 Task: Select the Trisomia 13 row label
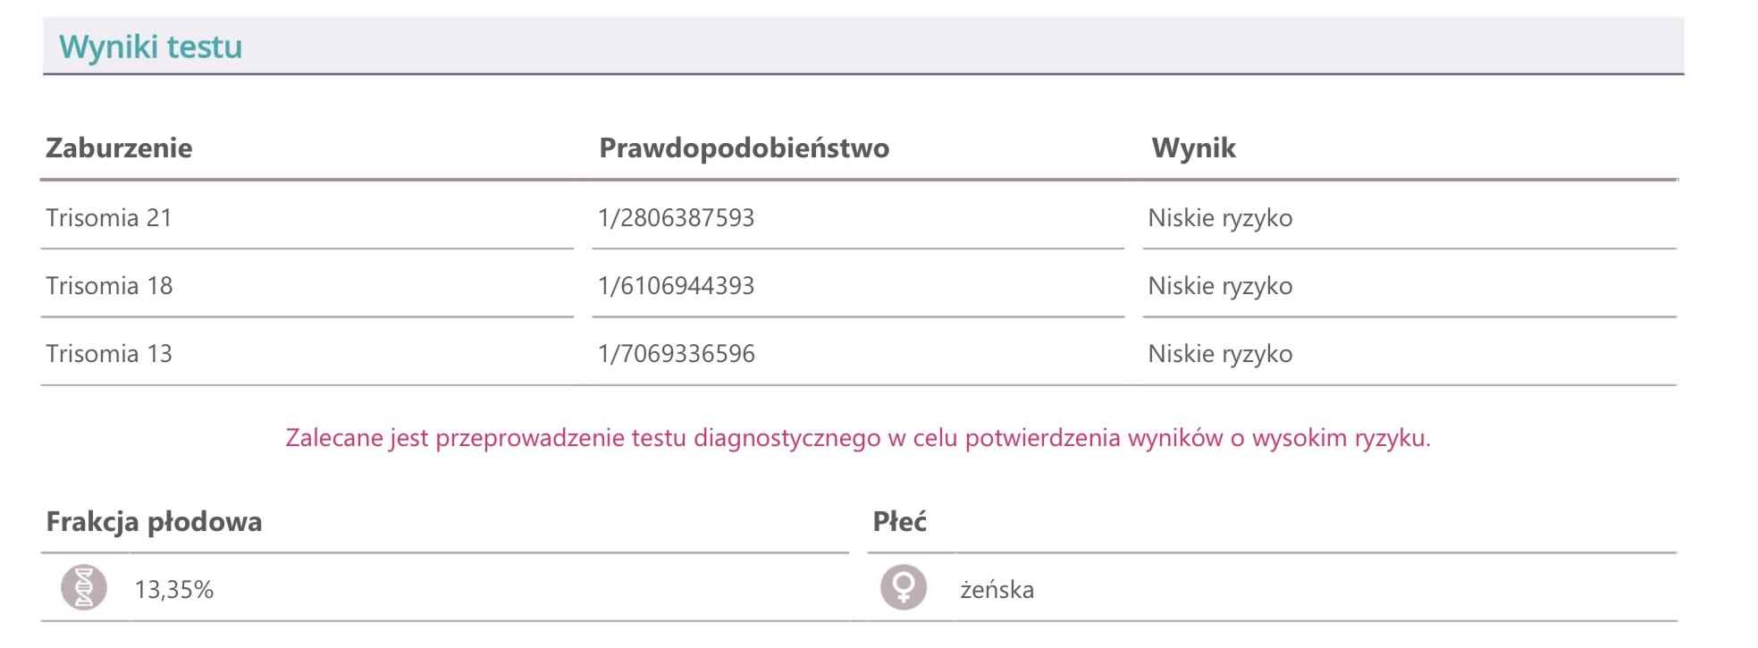point(109,354)
